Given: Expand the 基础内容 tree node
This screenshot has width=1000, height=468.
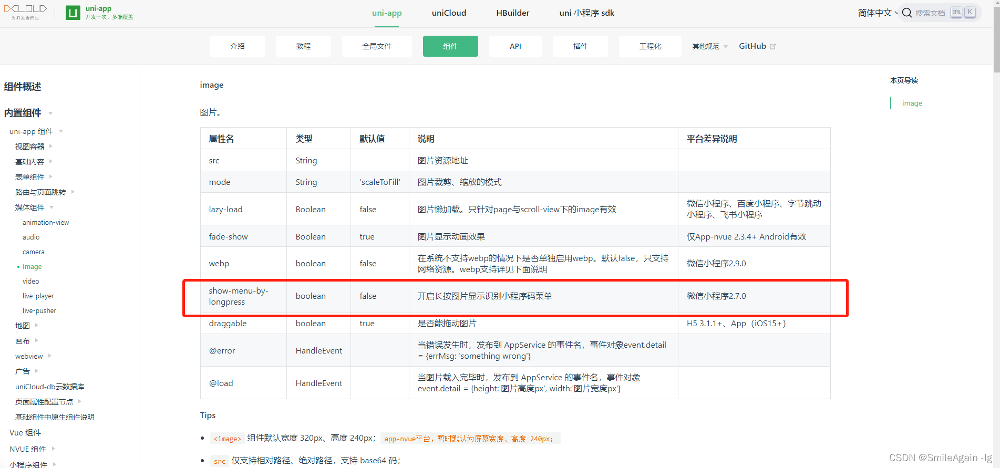Looking at the screenshot, I should (x=50, y=161).
